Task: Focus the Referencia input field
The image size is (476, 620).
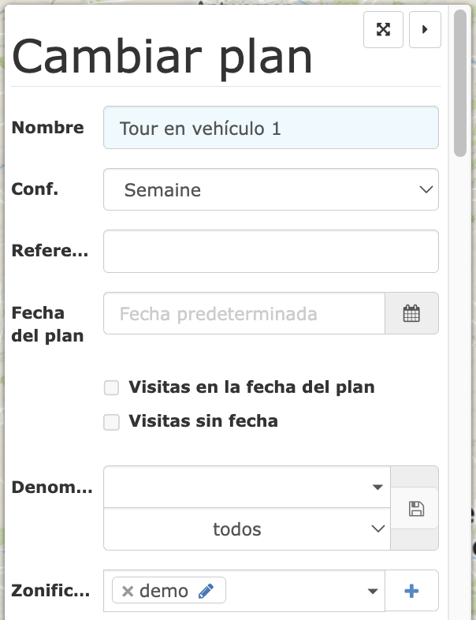Action: click(x=270, y=251)
